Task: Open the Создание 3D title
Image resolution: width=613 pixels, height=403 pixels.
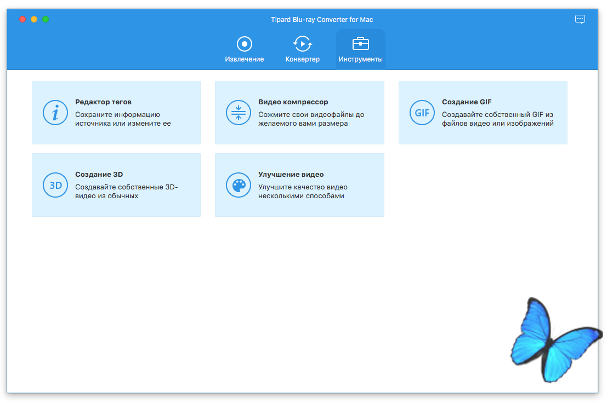Action: tap(99, 174)
